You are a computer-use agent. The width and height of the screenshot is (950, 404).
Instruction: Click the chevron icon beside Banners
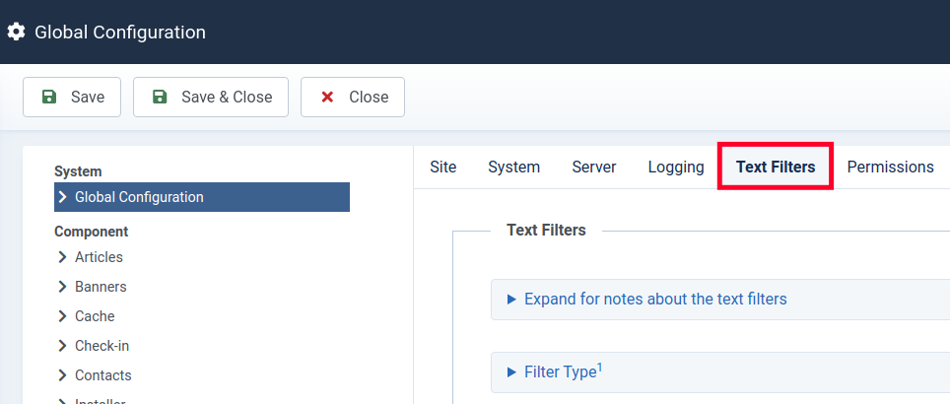62,287
